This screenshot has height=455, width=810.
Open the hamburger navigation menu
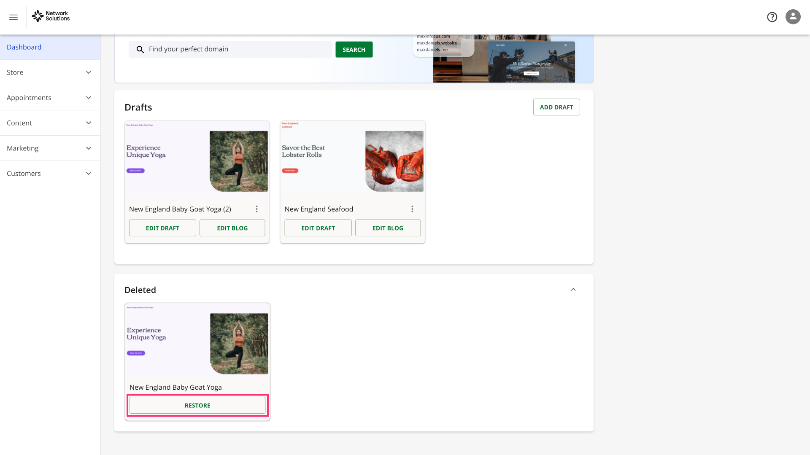click(x=13, y=17)
